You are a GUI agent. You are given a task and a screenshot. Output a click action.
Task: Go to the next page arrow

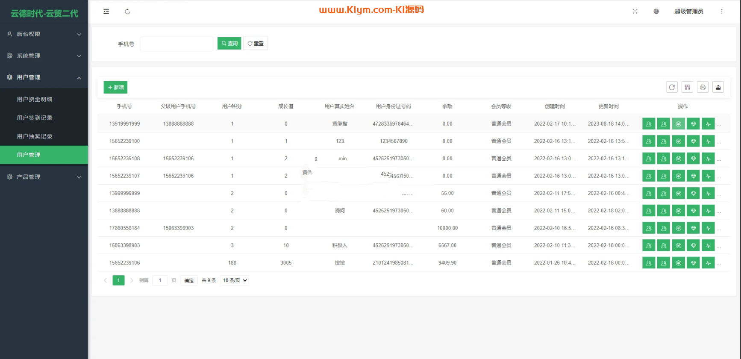(x=132, y=280)
